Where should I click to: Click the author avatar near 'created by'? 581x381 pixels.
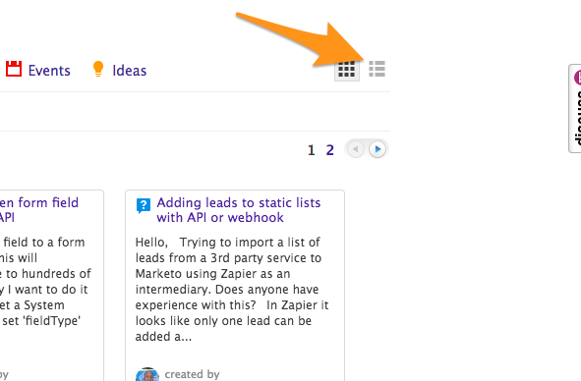[x=147, y=374]
